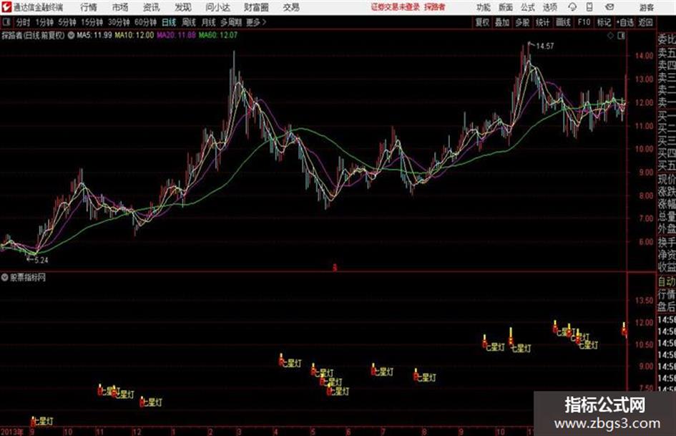Click the diamond icon above the price chart
This screenshot has height=436, width=676.
610,36
